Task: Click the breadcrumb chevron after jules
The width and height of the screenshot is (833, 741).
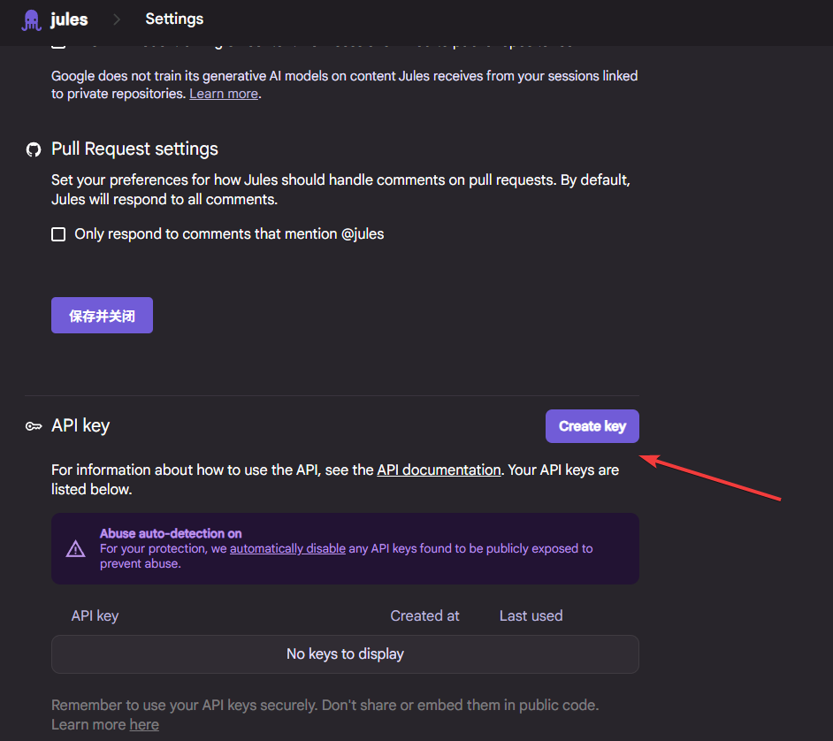Action: pyautogui.click(x=117, y=19)
